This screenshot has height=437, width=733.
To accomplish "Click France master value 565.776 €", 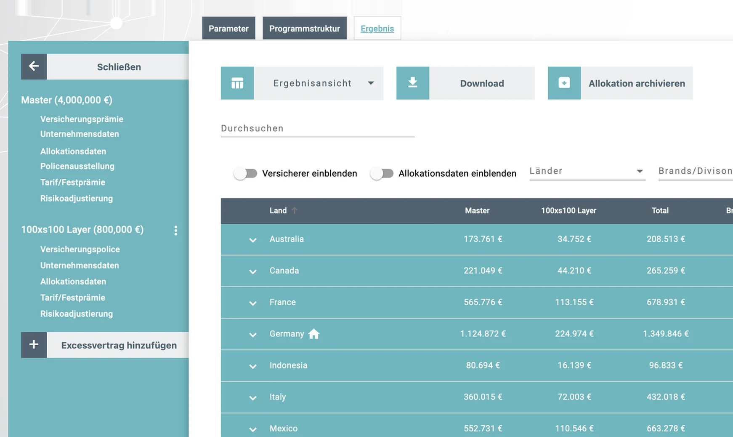I will point(483,302).
